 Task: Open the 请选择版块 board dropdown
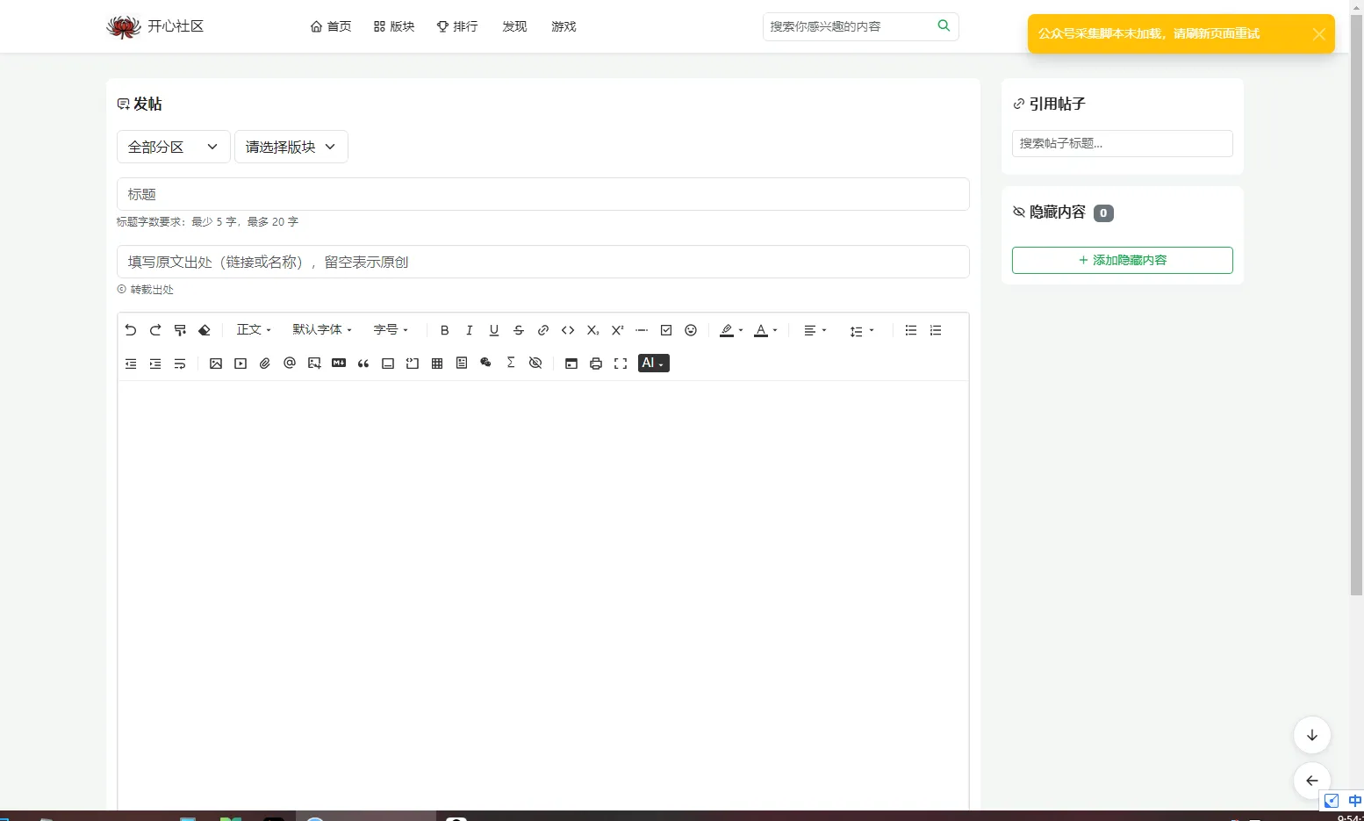pos(291,147)
